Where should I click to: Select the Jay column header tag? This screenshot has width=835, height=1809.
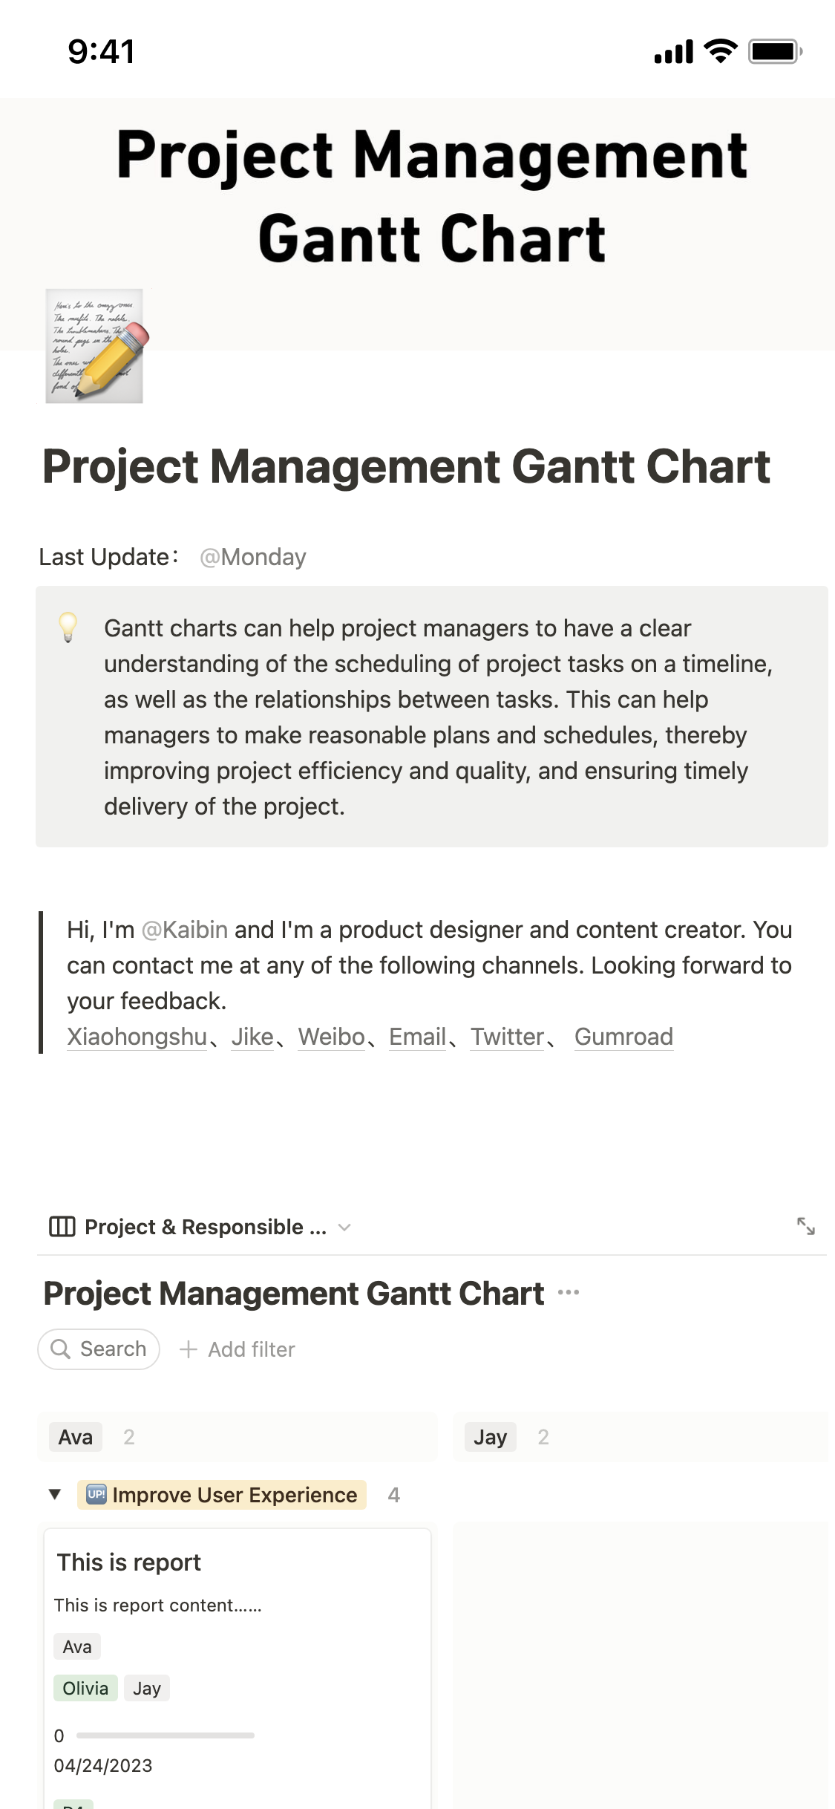[x=490, y=1437]
